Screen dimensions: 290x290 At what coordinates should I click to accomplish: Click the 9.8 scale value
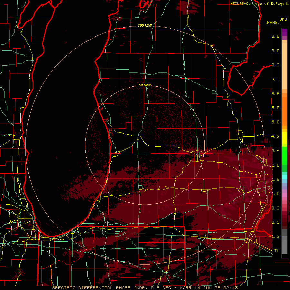pos(275,36)
